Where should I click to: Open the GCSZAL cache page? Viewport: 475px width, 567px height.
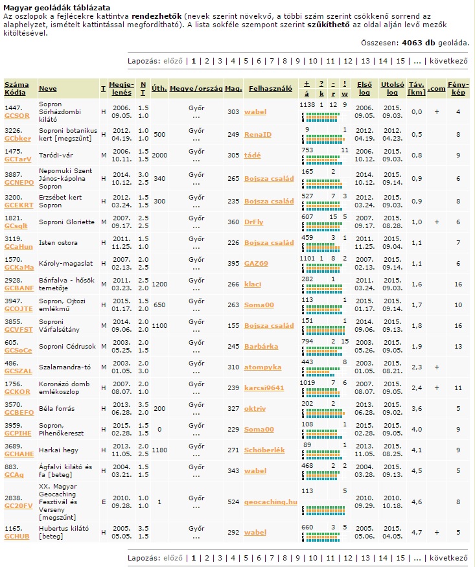coord(18,371)
